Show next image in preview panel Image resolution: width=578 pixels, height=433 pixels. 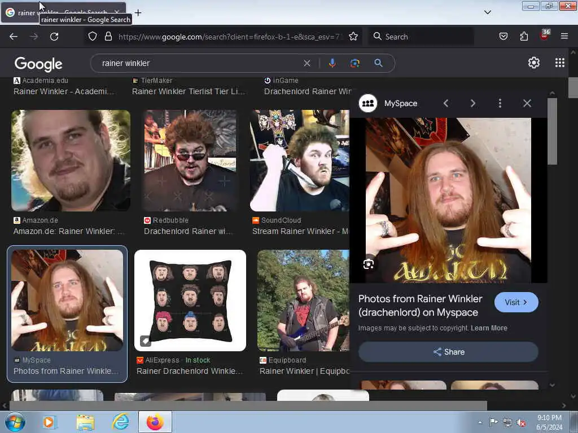pyautogui.click(x=473, y=104)
